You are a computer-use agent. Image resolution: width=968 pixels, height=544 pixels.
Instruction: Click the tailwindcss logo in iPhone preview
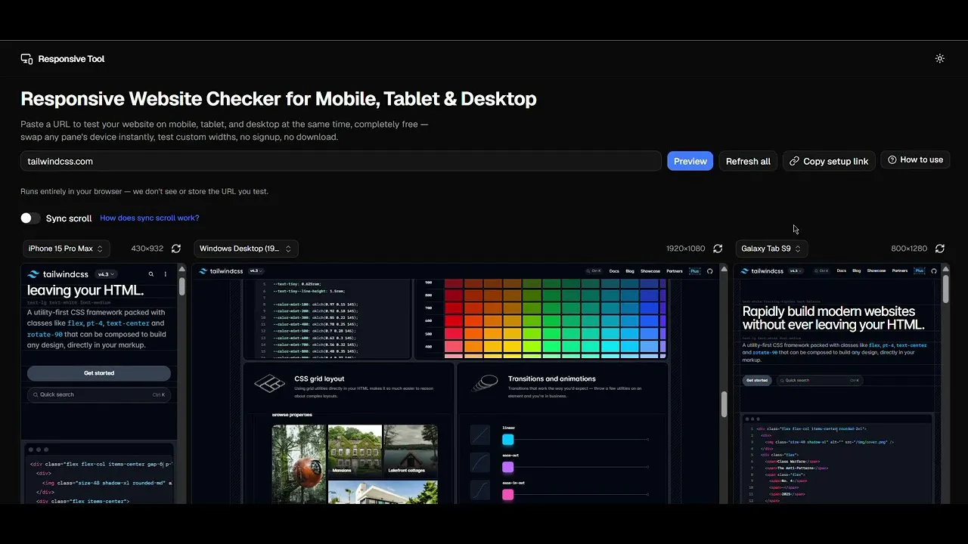57,274
